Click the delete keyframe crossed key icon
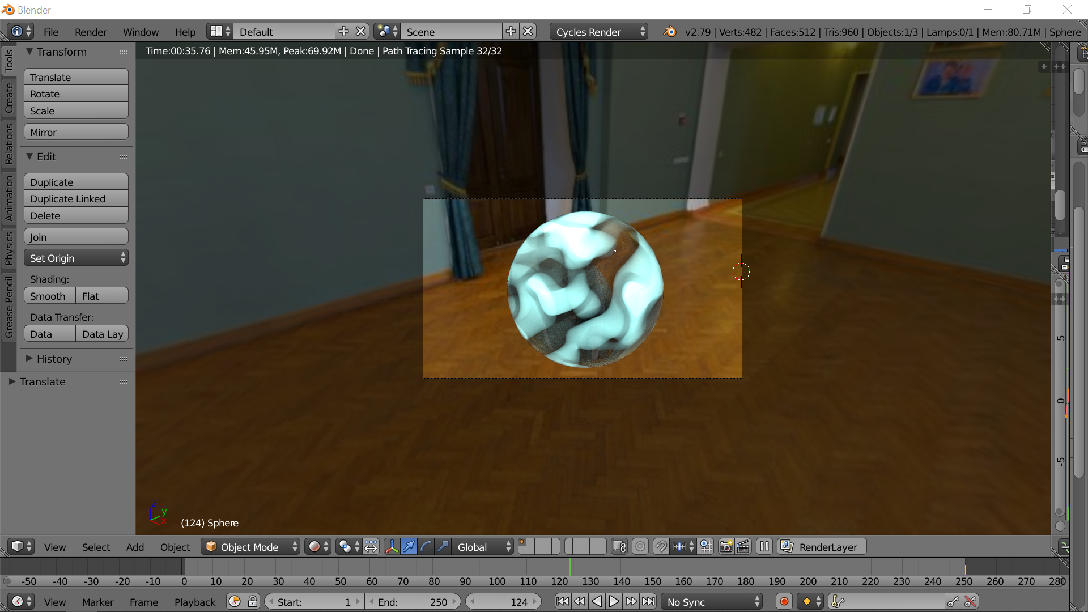This screenshot has height=612, width=1088. coord(971,602)
